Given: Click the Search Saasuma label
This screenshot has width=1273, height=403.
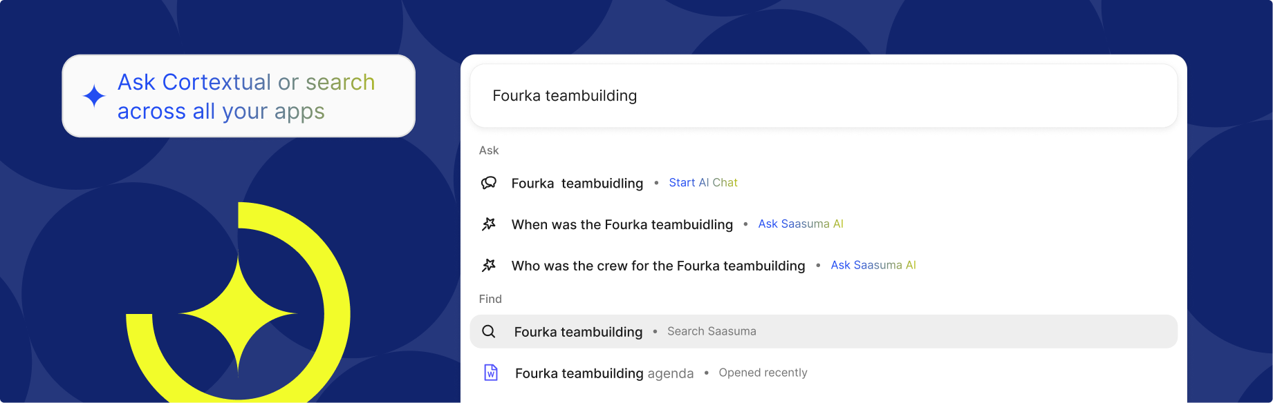Looking at the screenshot, I should pyautogui.click(x=712, y=332).
